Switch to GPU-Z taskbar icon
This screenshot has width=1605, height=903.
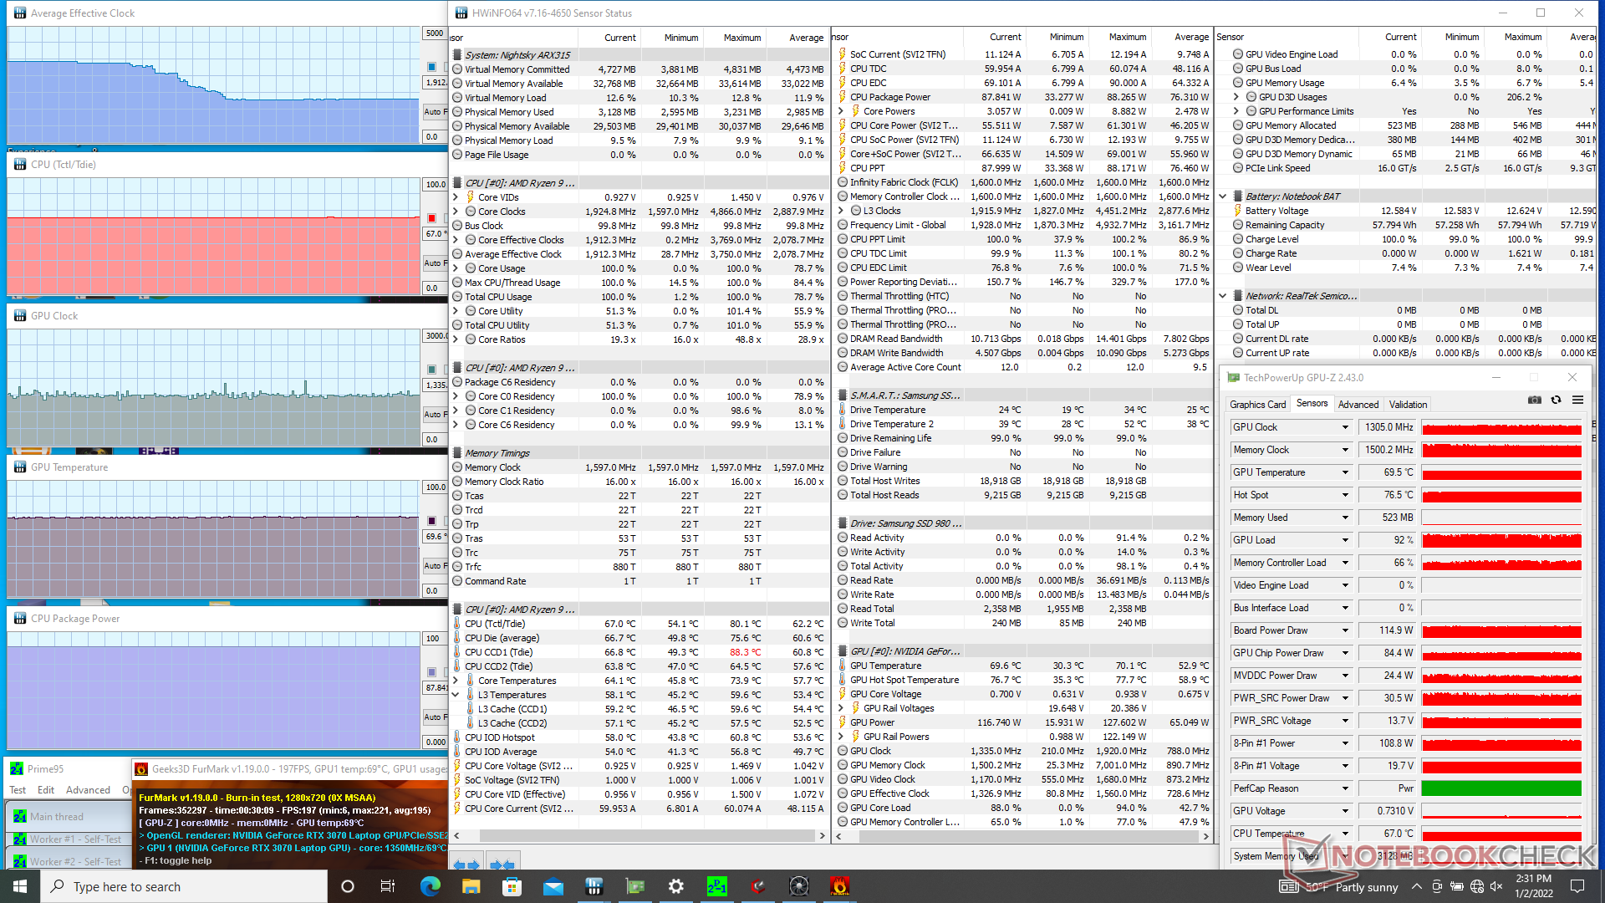coord(634,886)
